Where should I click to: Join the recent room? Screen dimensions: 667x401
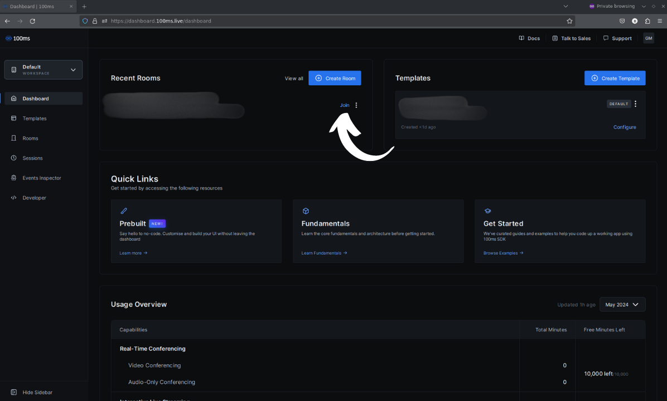point(345,105)
